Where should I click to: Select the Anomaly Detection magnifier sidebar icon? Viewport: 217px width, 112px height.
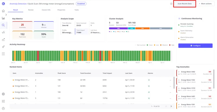click(3, 25)
